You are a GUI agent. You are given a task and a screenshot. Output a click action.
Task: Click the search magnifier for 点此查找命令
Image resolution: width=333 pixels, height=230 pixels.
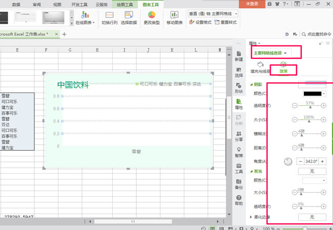[x=304, y=34]
